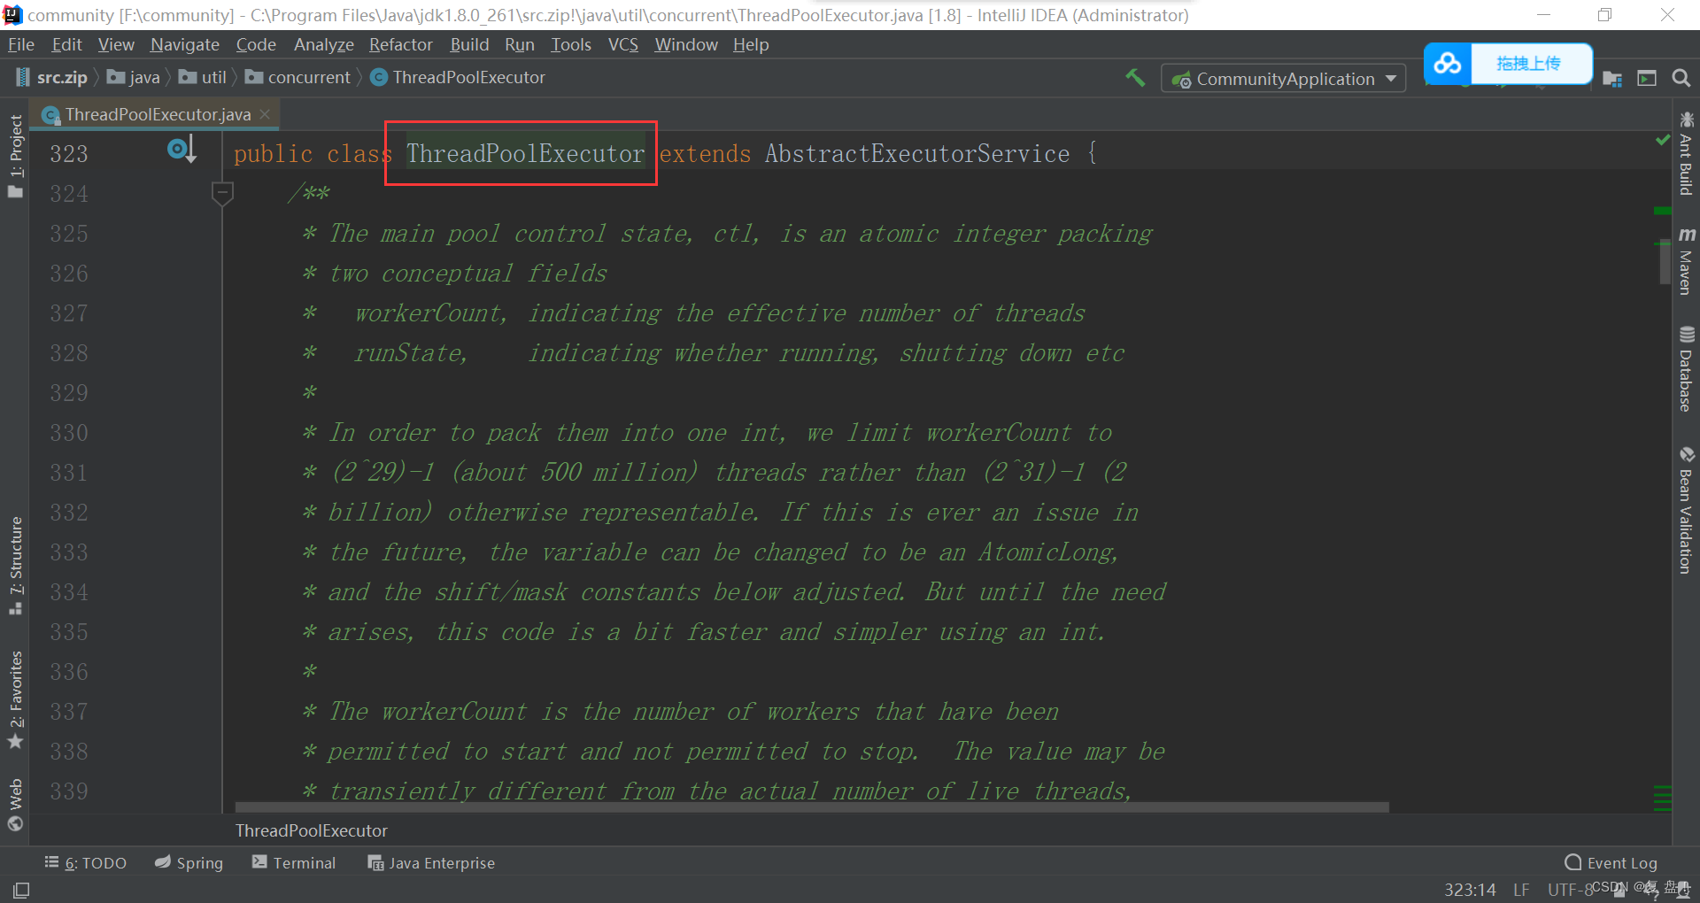Open the Java Enterprise tool window
Screen dimensions: 1700x903
[431, 862]
